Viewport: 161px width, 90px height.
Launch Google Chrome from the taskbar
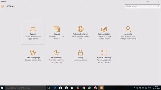pyautogui.click(x=84, y=88)
